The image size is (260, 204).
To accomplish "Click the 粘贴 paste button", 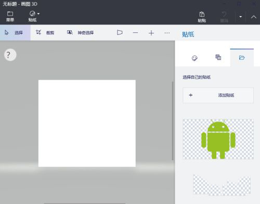I will (202, 17).
